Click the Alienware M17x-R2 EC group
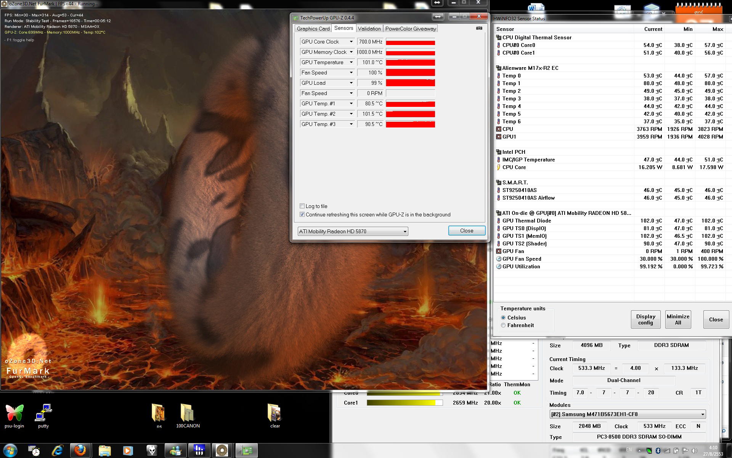The height and width of the screenshot is (458, 732). (610, 68)
